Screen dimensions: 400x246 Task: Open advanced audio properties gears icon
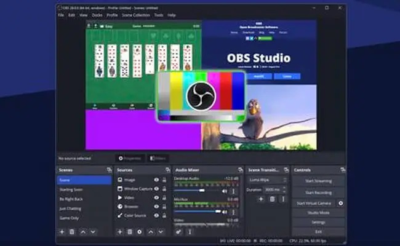[178, 232]
